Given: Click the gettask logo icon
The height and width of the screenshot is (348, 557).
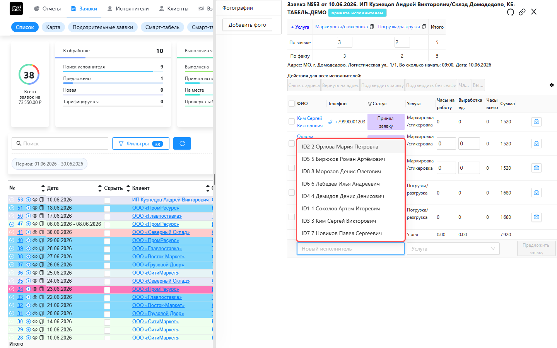Looking at the screenshot, I should click(x=16, y=9).
